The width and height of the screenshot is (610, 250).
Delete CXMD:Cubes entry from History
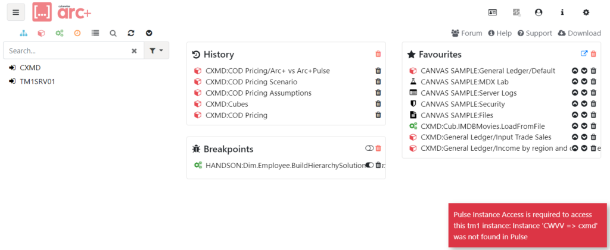tap(378, 104)
